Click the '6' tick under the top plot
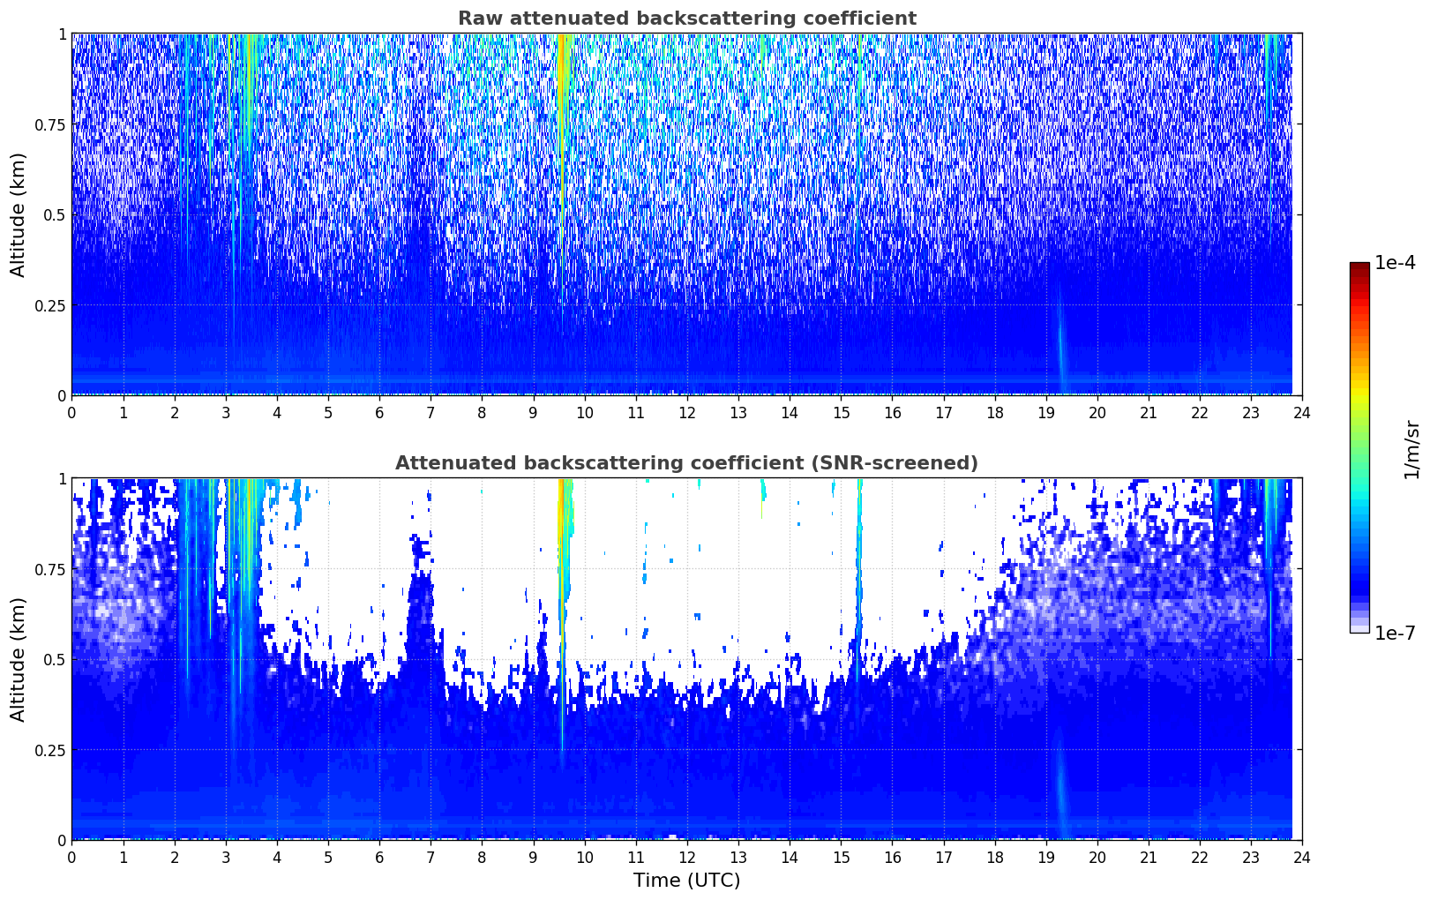 coord(379,412)
